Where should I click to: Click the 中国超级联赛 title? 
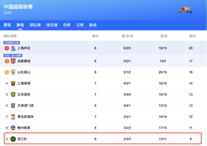18,7
